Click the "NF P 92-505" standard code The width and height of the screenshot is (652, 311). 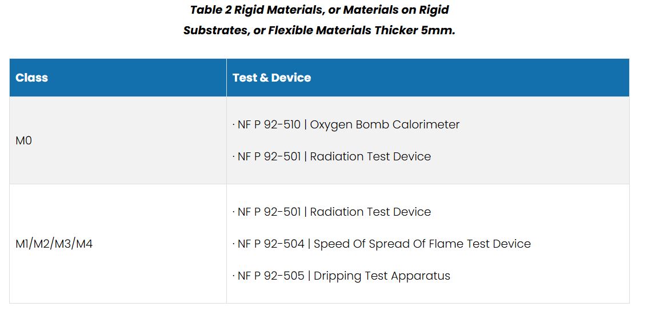click(x=270, y=276)
